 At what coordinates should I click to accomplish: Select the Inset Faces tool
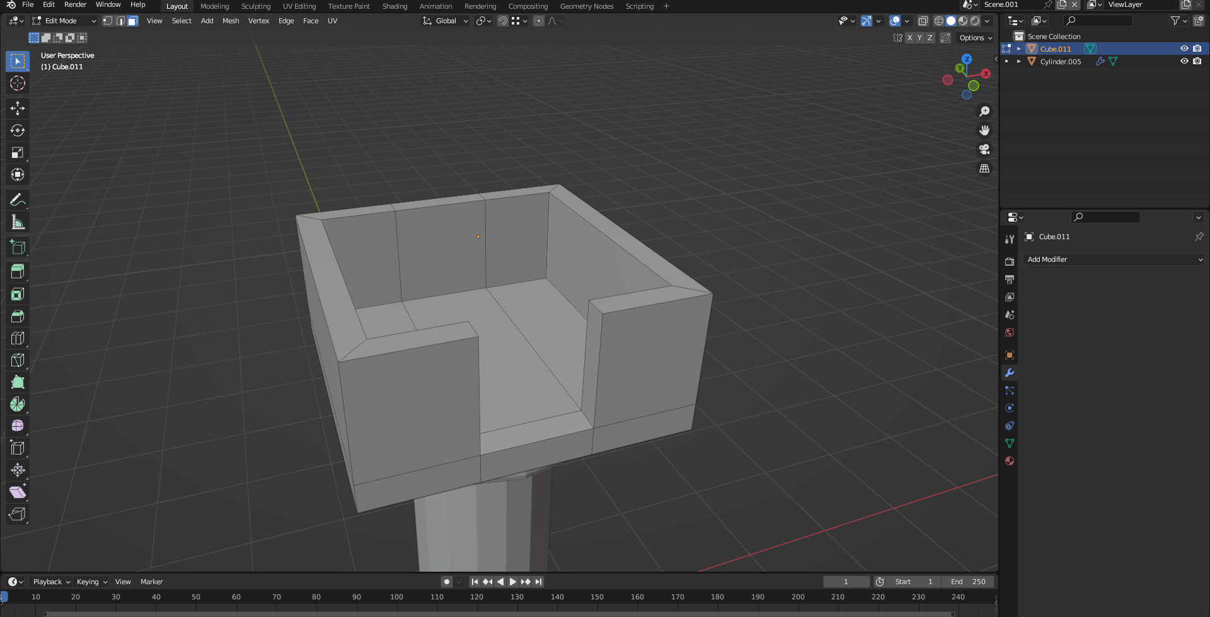tap(18, 294)
